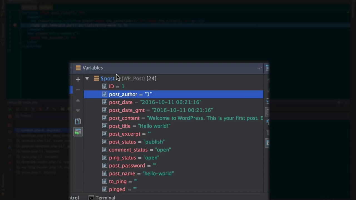356x200 pixels.
Task: Click the Variables panel header icon
Action: pyautogui.click(x=78, y=68)
